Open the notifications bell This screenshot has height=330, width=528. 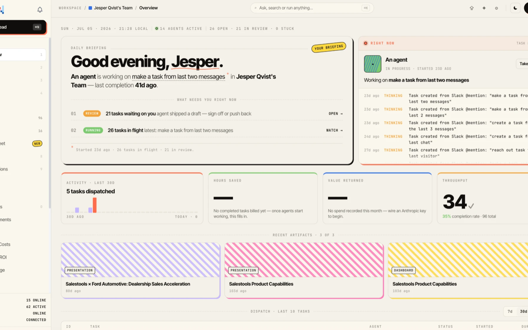(x=40, y=9)
